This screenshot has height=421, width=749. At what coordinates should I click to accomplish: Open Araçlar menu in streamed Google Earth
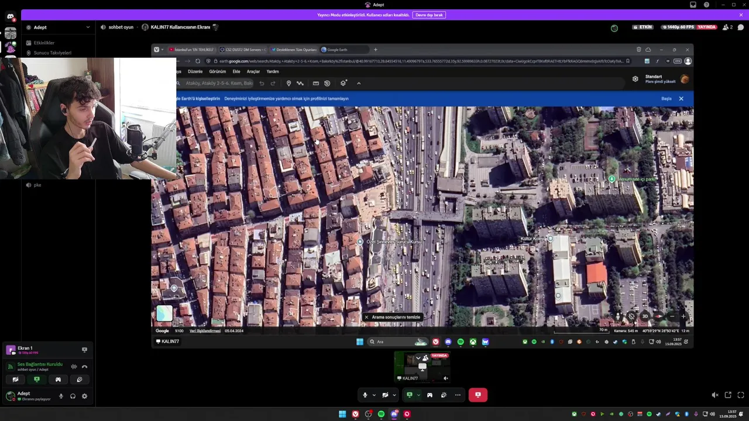click(253, 71)
